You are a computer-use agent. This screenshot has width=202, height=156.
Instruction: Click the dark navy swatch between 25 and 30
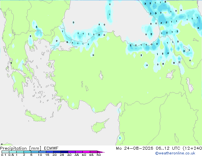coord(64,152)
